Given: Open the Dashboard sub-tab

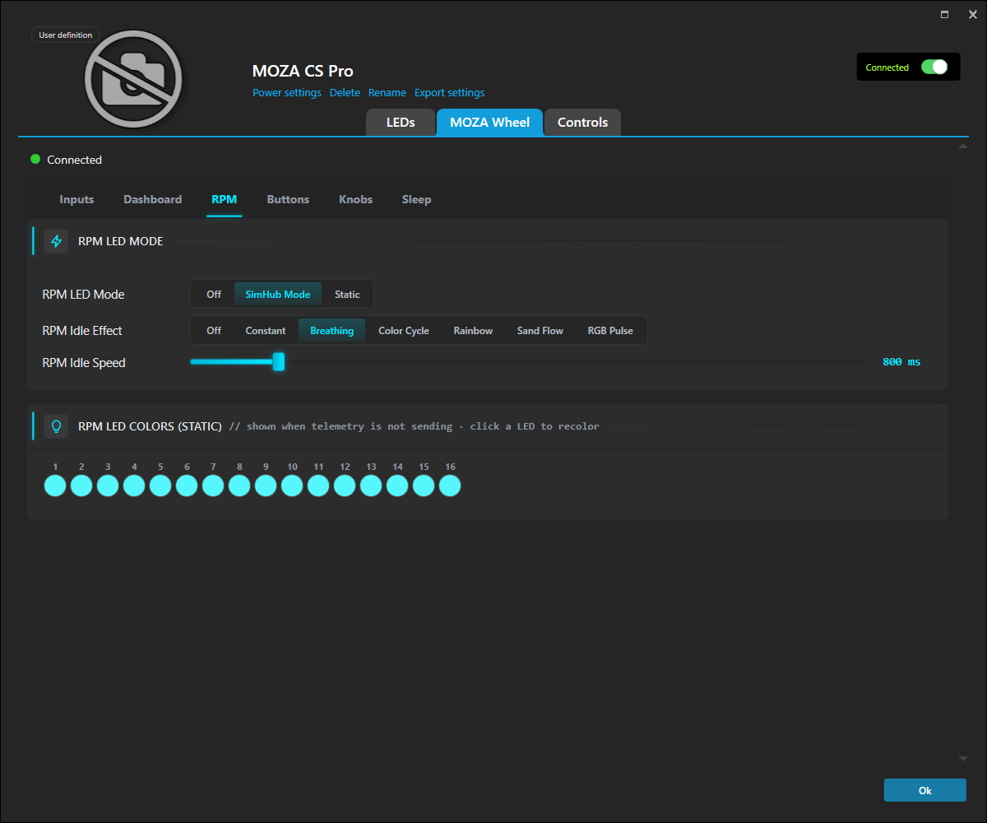Looking at the screenshot, I should (153, 200).
